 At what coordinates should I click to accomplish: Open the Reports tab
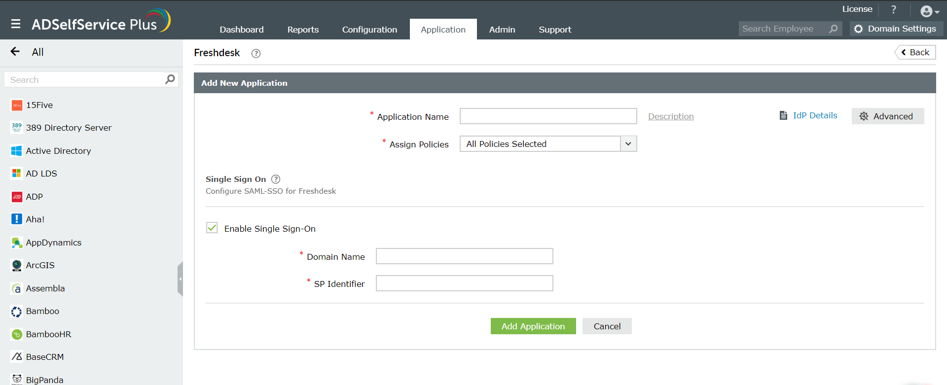pos(303,30)
